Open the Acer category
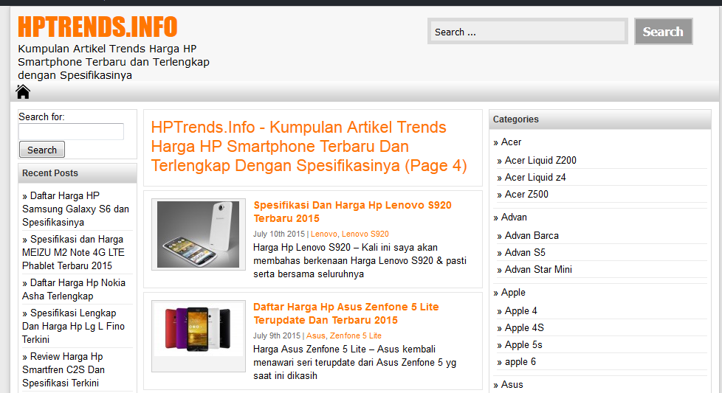The height and width of the screenshot is (393, 722). [x=511, y=142]
